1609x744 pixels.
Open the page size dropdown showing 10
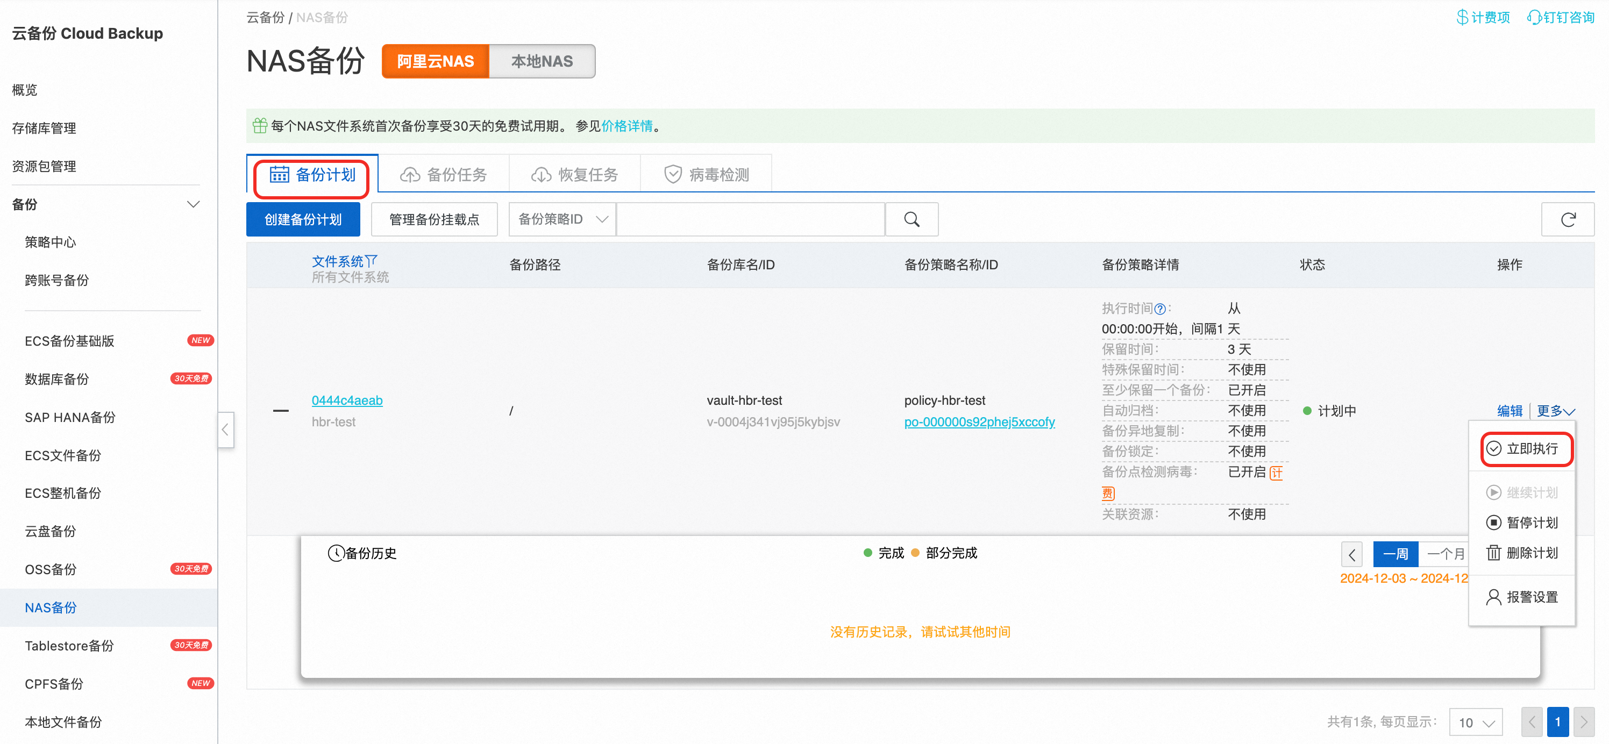1475,722
